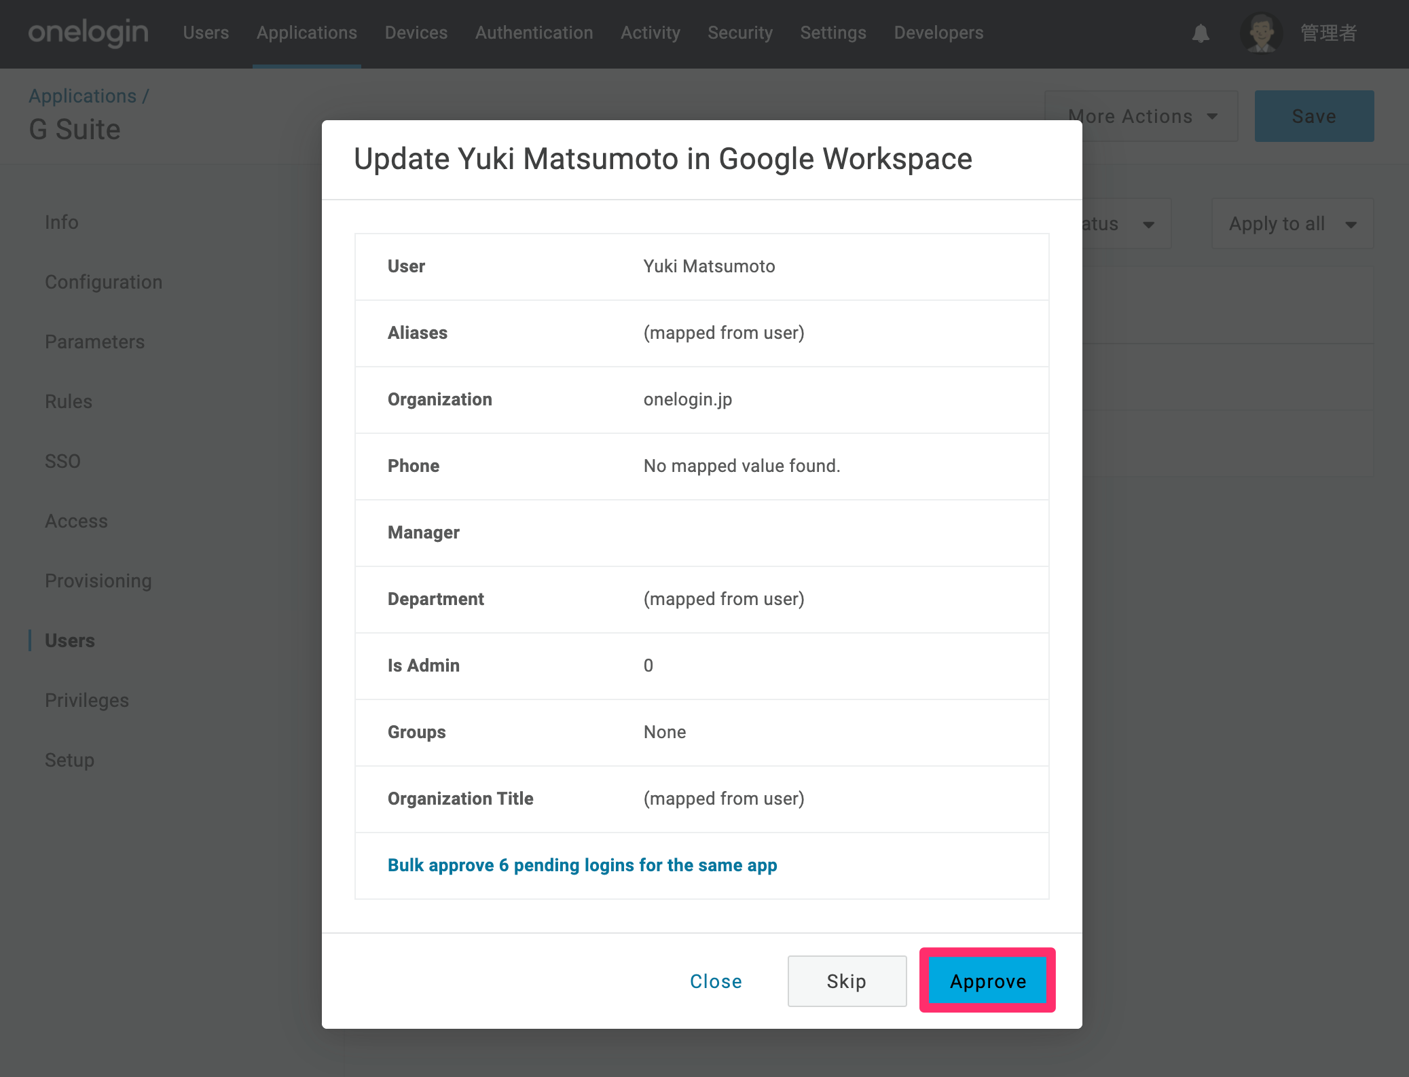Select the Provisioning sidebar tab
Viewport: 1409px width, 1077px height.
pos(98,581)
